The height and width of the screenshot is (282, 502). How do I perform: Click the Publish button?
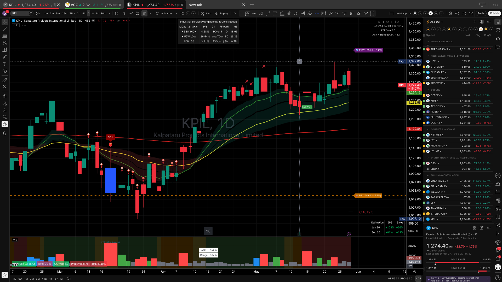pyautogui.click(x=494, y=13)
